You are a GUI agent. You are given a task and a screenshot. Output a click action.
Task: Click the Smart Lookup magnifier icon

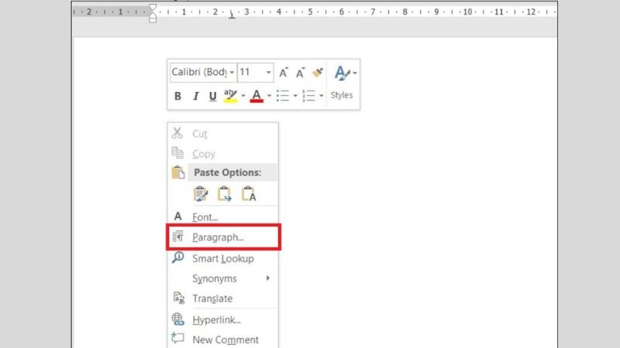click(x=178, y=258)
